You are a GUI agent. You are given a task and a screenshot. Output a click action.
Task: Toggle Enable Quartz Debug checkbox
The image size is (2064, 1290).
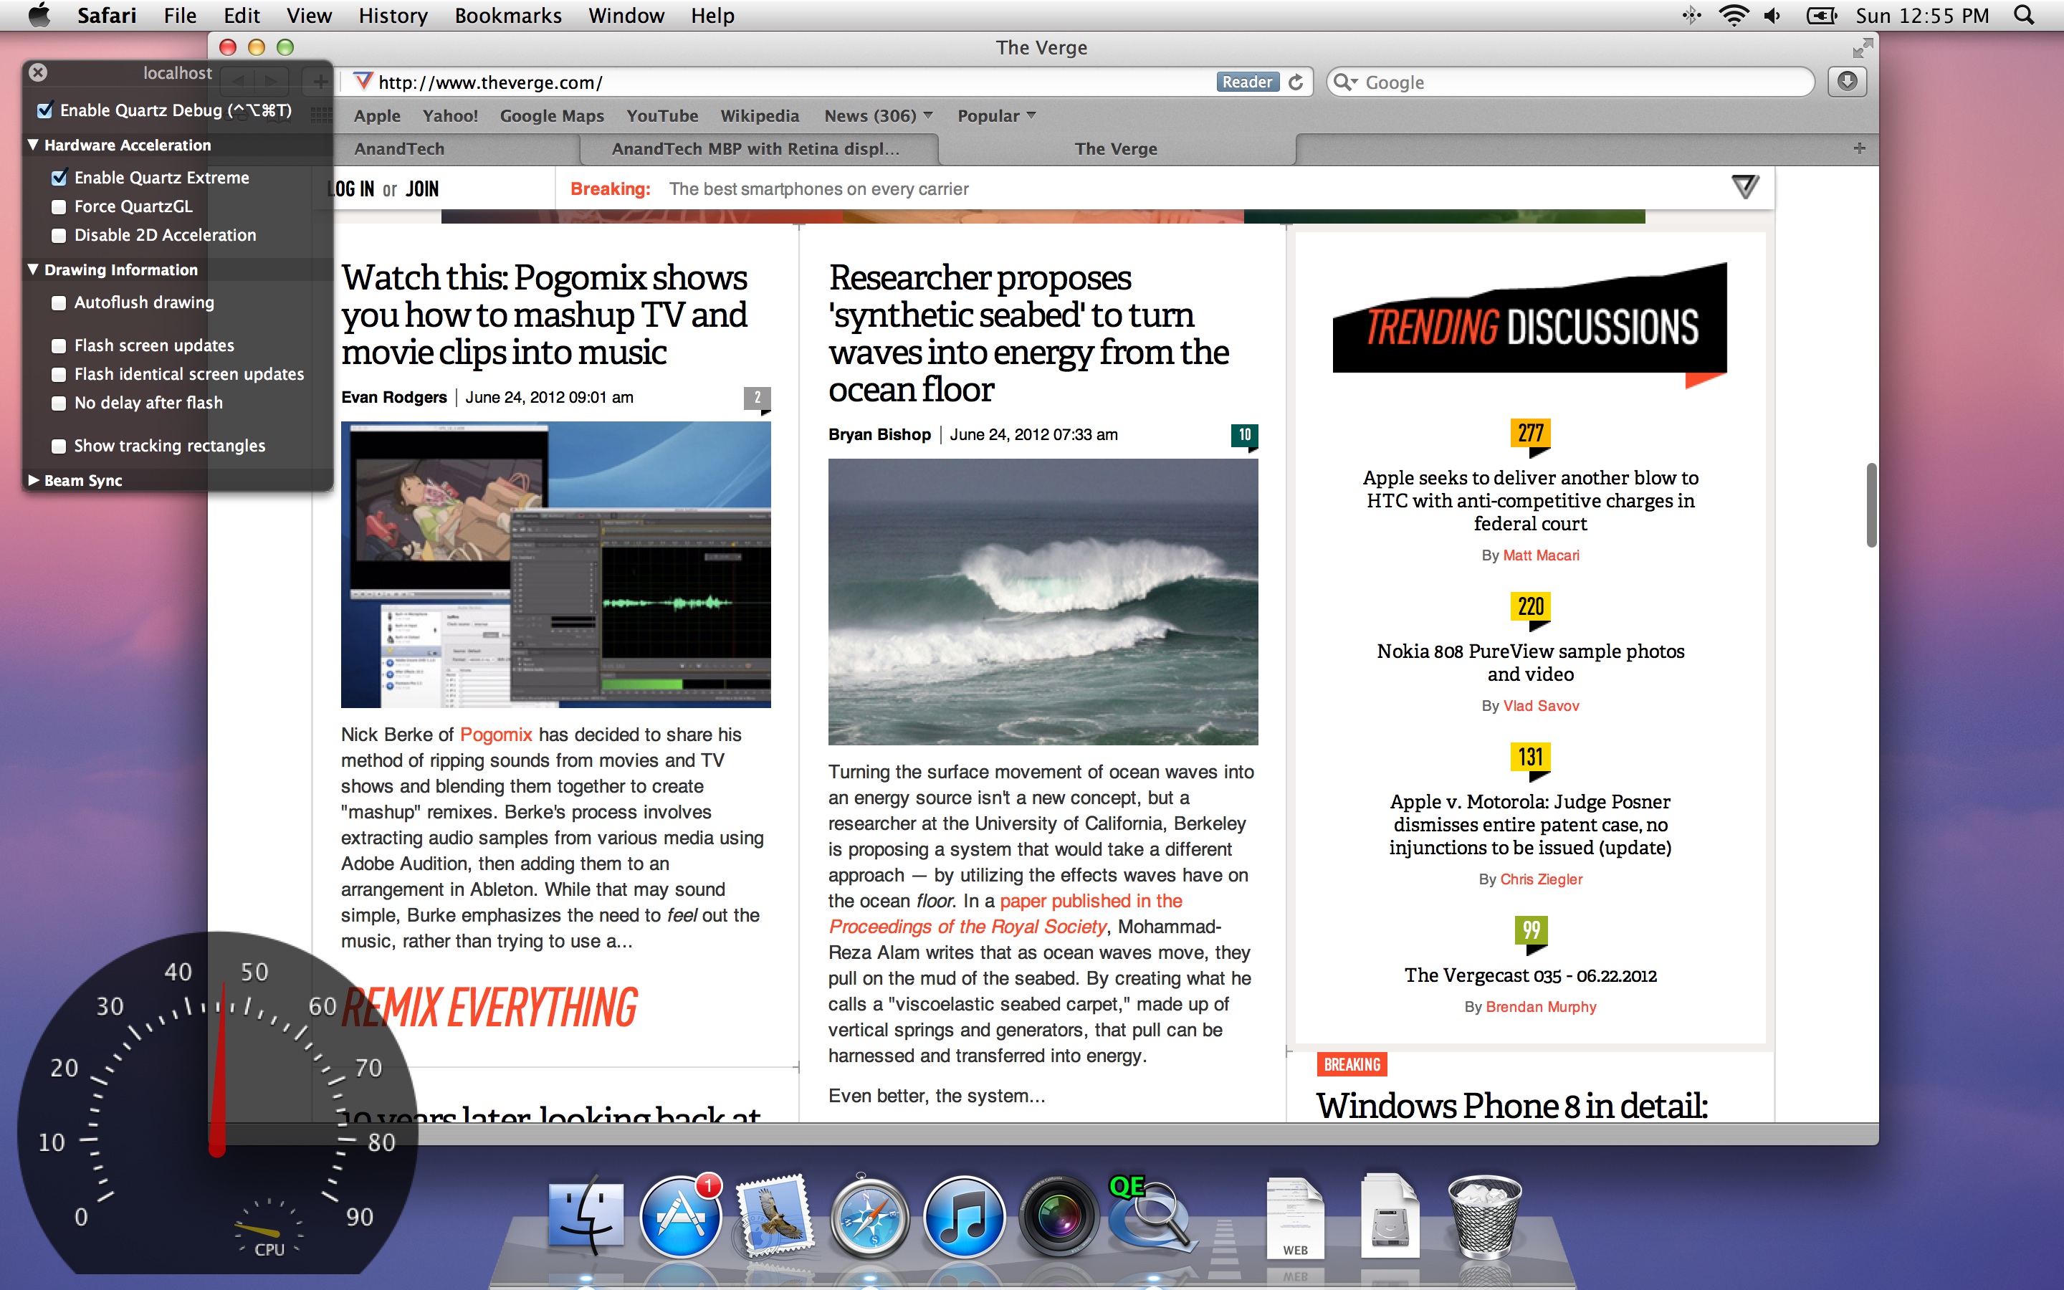(x=45, y=110)
